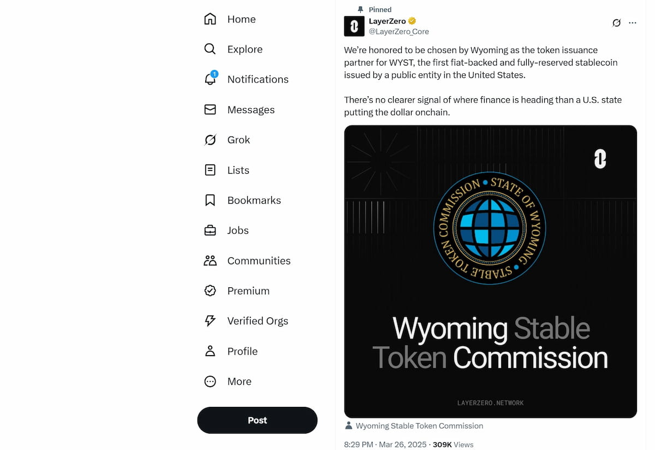Select the Explore search icon
The image size is (655, 450).
coord(210,49)
